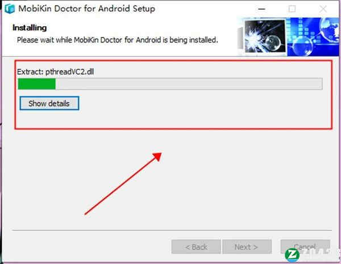
Task: Click the horizontal separator line above buttons
Action: pyautogui.click(x=172, y=230)
